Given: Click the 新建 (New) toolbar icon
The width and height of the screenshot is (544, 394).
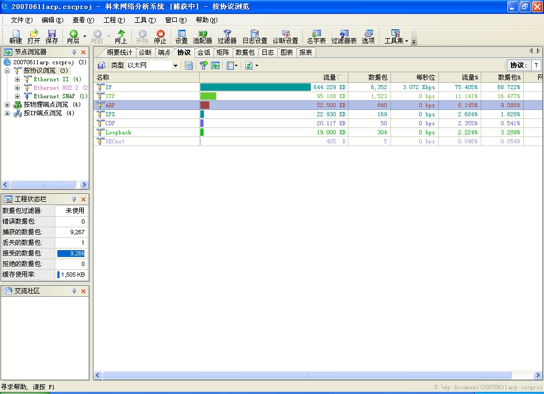Looking at the screenshot, I should 15,36.
